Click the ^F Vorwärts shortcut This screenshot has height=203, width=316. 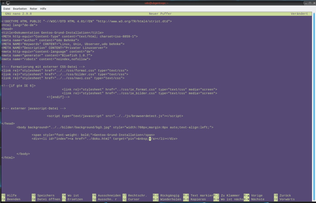[x=284, y=199]
